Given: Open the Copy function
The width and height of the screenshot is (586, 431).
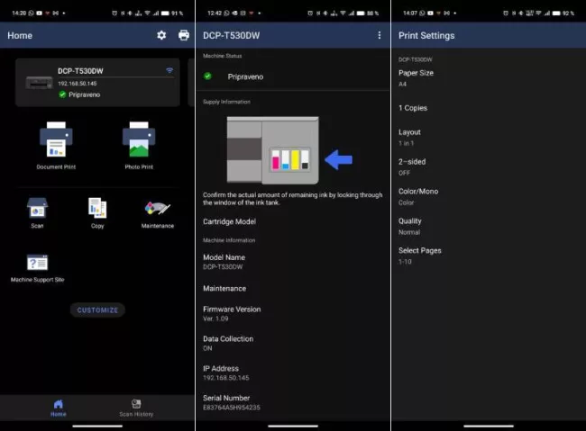Looking at the screenshot, I should click(97, 212).
